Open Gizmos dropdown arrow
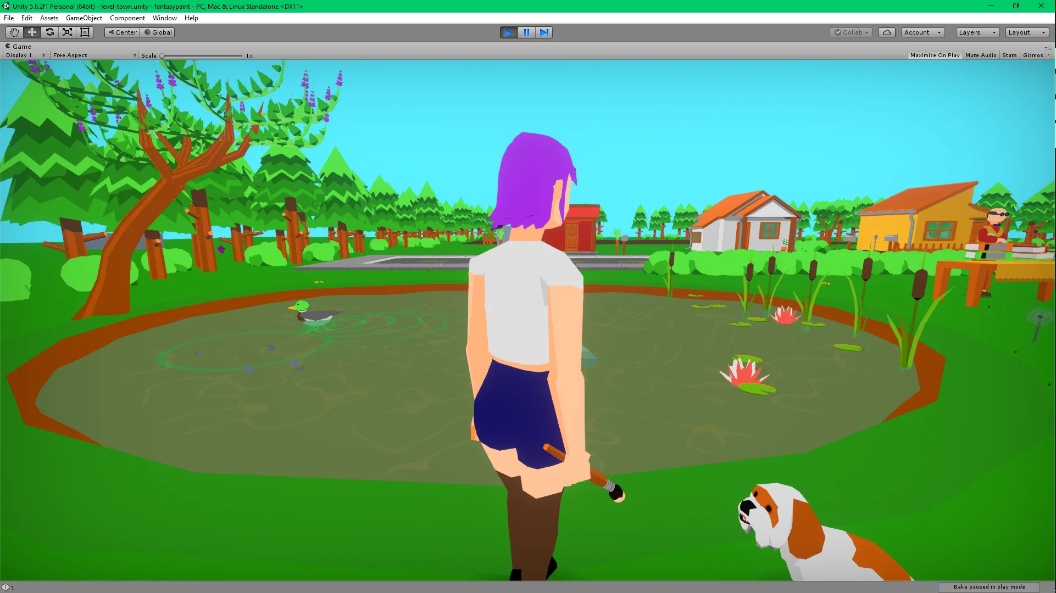1056x593 pixels. click(1048, 55)
